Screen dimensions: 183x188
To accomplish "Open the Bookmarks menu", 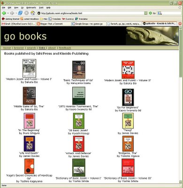I will (31, 8).
